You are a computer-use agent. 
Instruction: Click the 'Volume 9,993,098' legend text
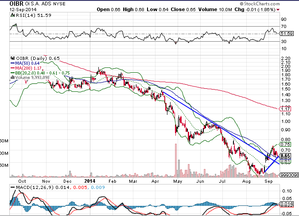pyautogui.click(x=32, y=77)
